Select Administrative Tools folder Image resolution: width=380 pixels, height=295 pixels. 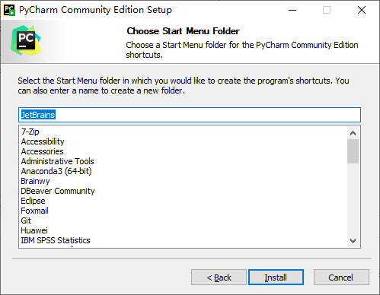tap(57, 161)
